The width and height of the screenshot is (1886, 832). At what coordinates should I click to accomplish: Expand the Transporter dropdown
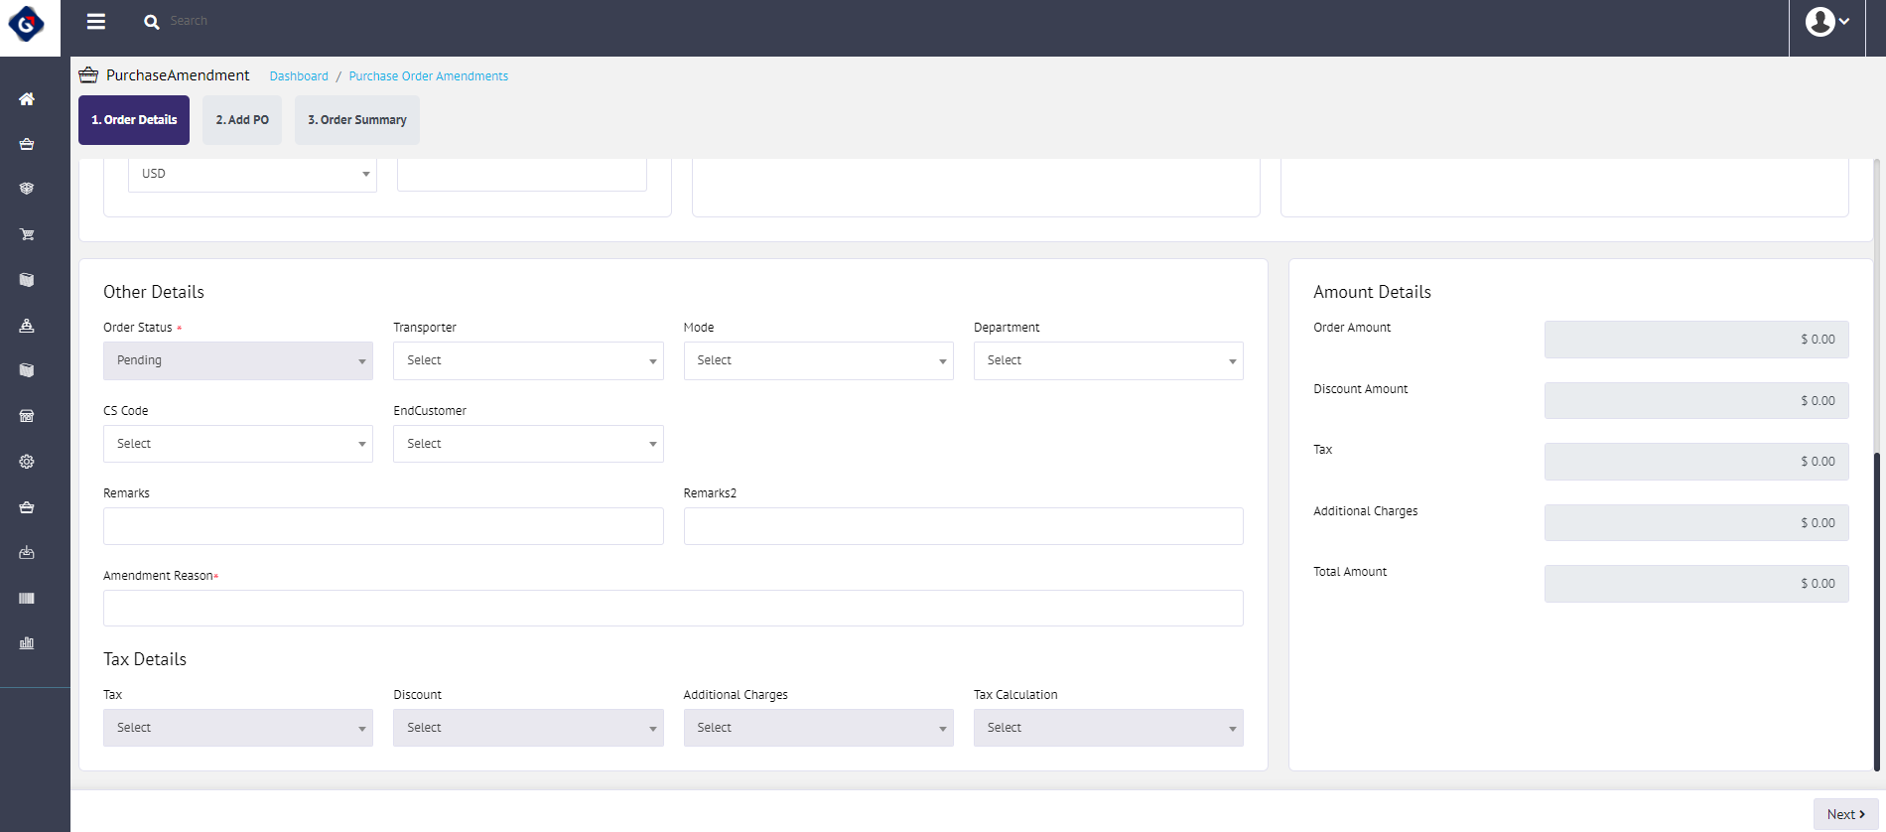pos(528,360)
